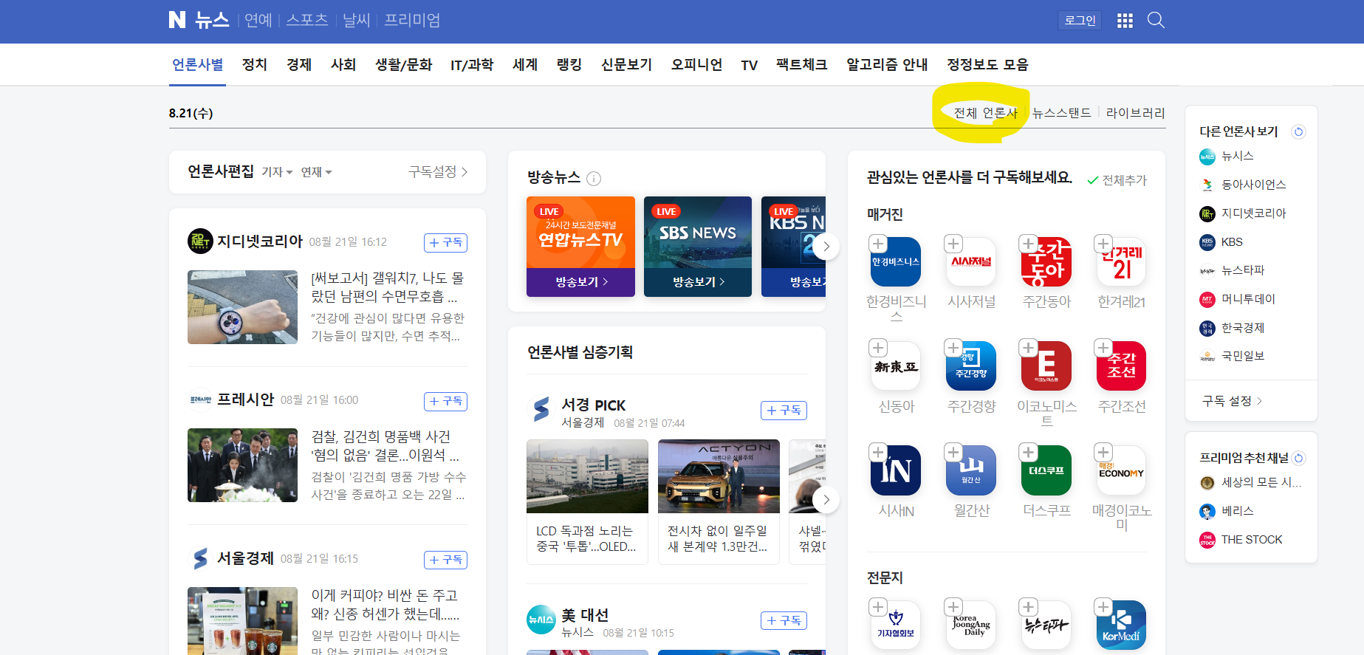Image resolution: width=1364 pixels, height=655 pixels.
Task: Check 전체추가 to add all publishers
Action: click(x=1117, y=180)
